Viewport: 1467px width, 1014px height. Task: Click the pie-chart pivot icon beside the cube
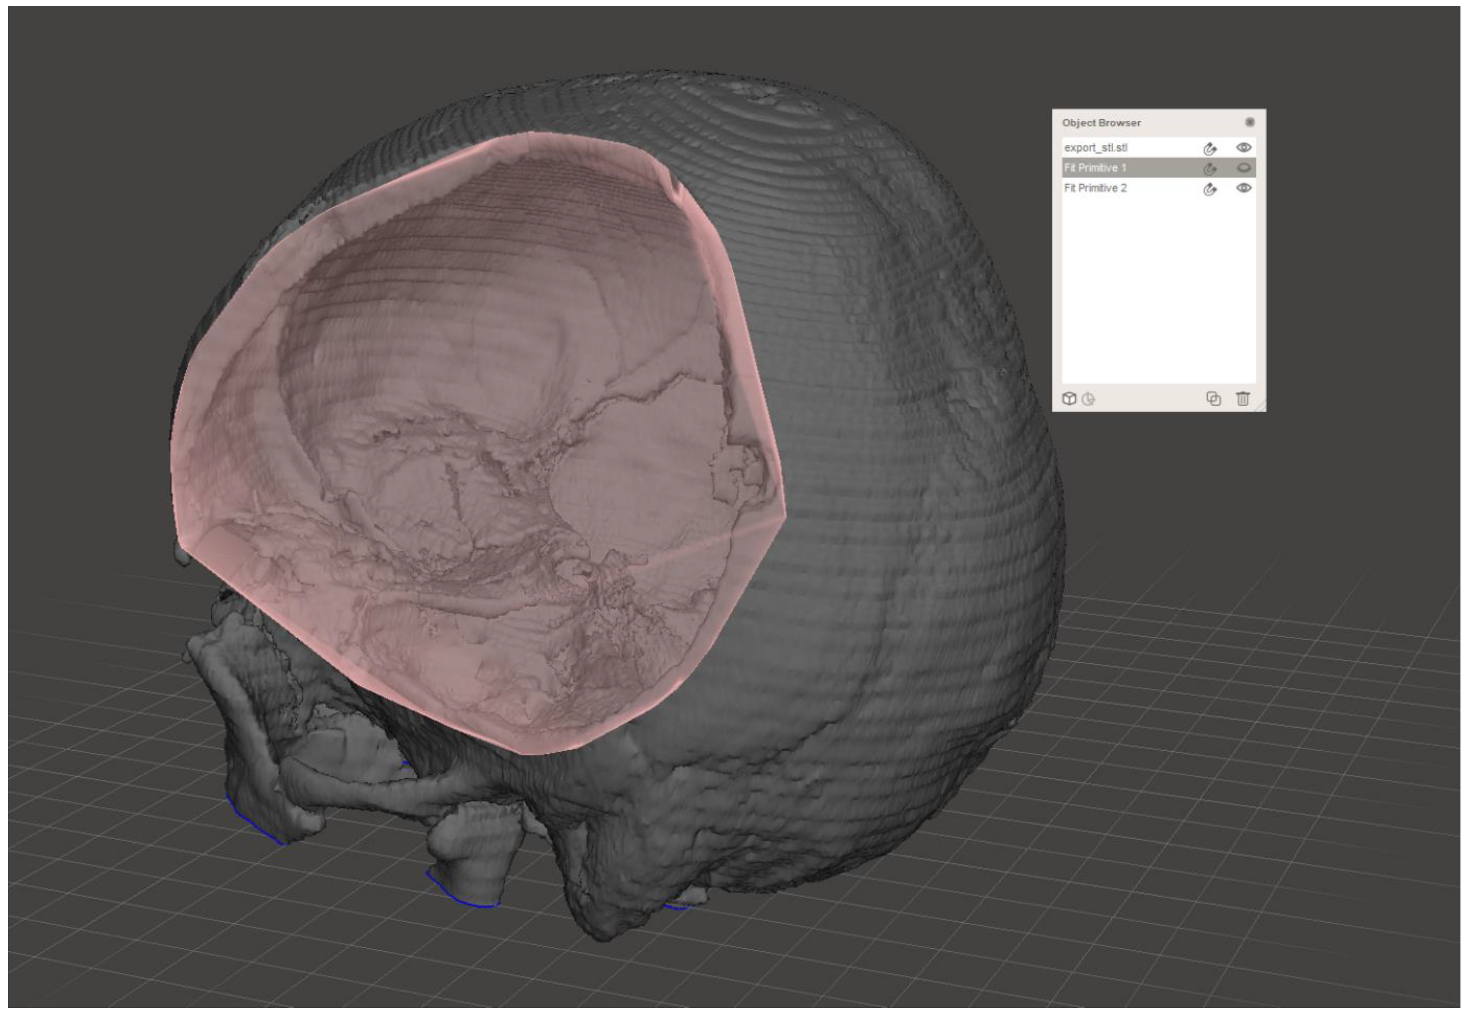point(1088,399)
